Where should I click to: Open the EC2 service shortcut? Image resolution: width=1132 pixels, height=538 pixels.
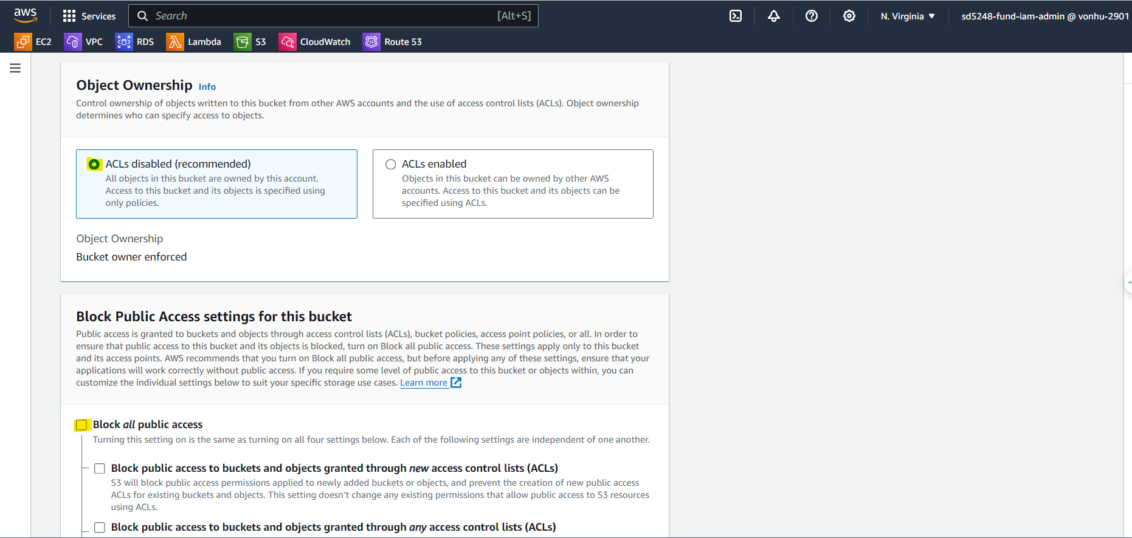[x=33, y=42]
